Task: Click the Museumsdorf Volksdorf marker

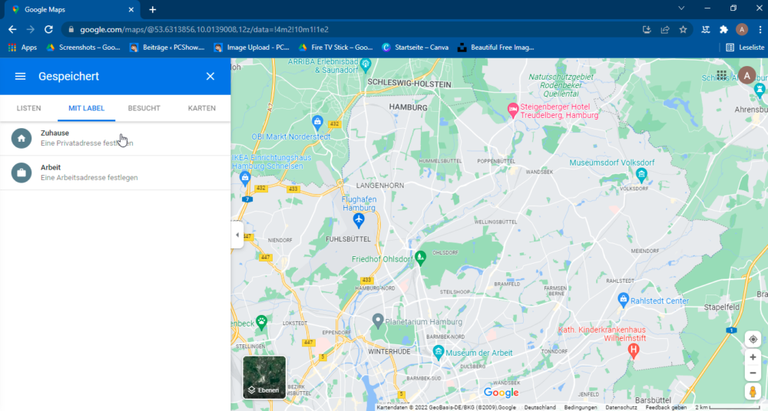Action: click(641, 174)
